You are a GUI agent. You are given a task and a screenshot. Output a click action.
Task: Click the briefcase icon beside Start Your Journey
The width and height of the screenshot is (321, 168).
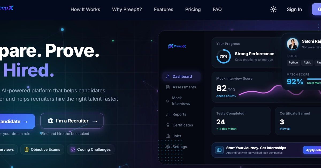pos(219,150)
